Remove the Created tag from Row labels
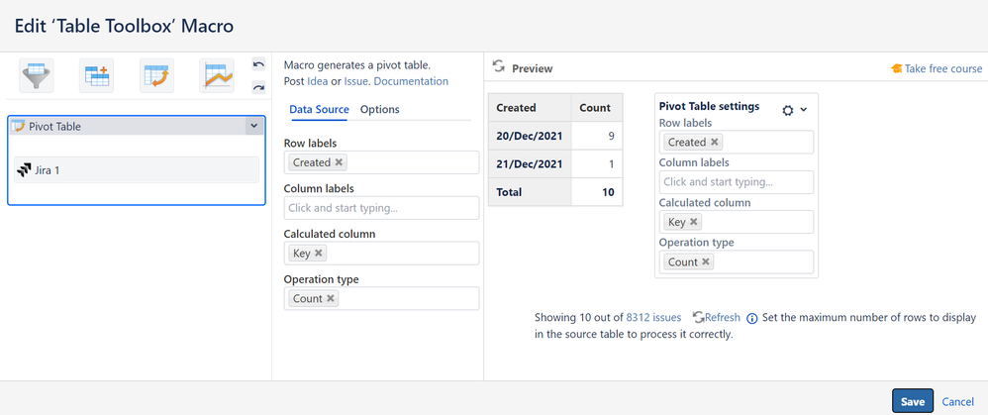 (339, 162)
